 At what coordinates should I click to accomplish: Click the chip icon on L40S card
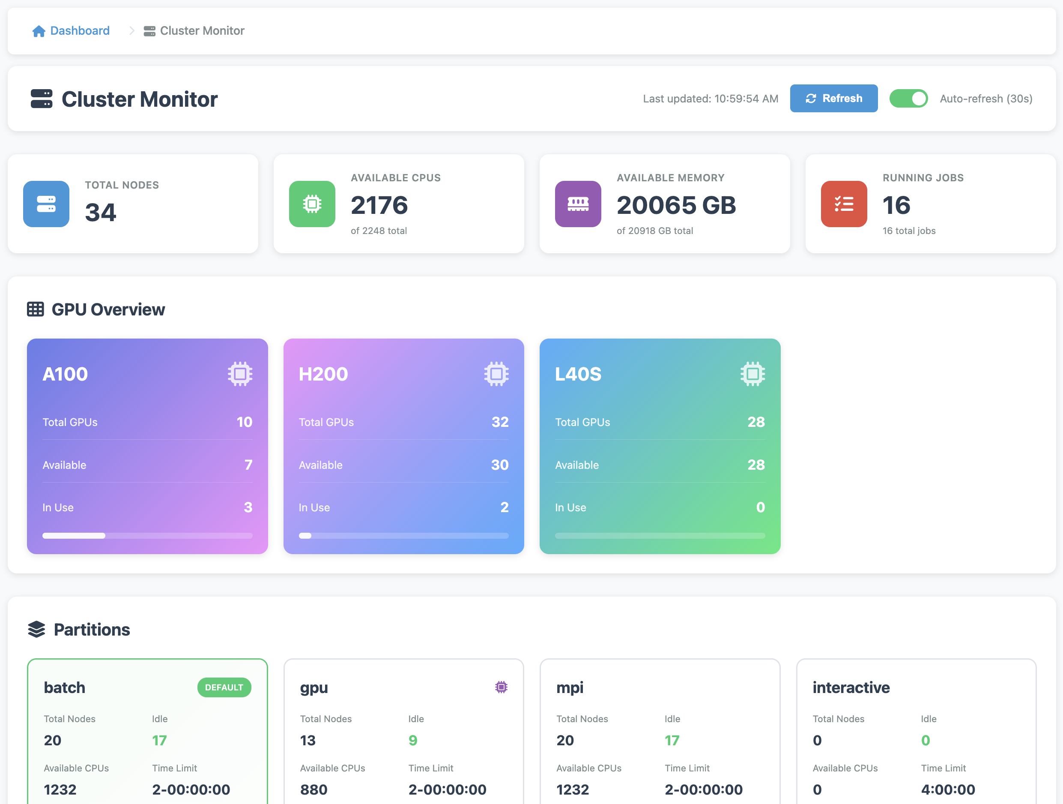(752, 374)
